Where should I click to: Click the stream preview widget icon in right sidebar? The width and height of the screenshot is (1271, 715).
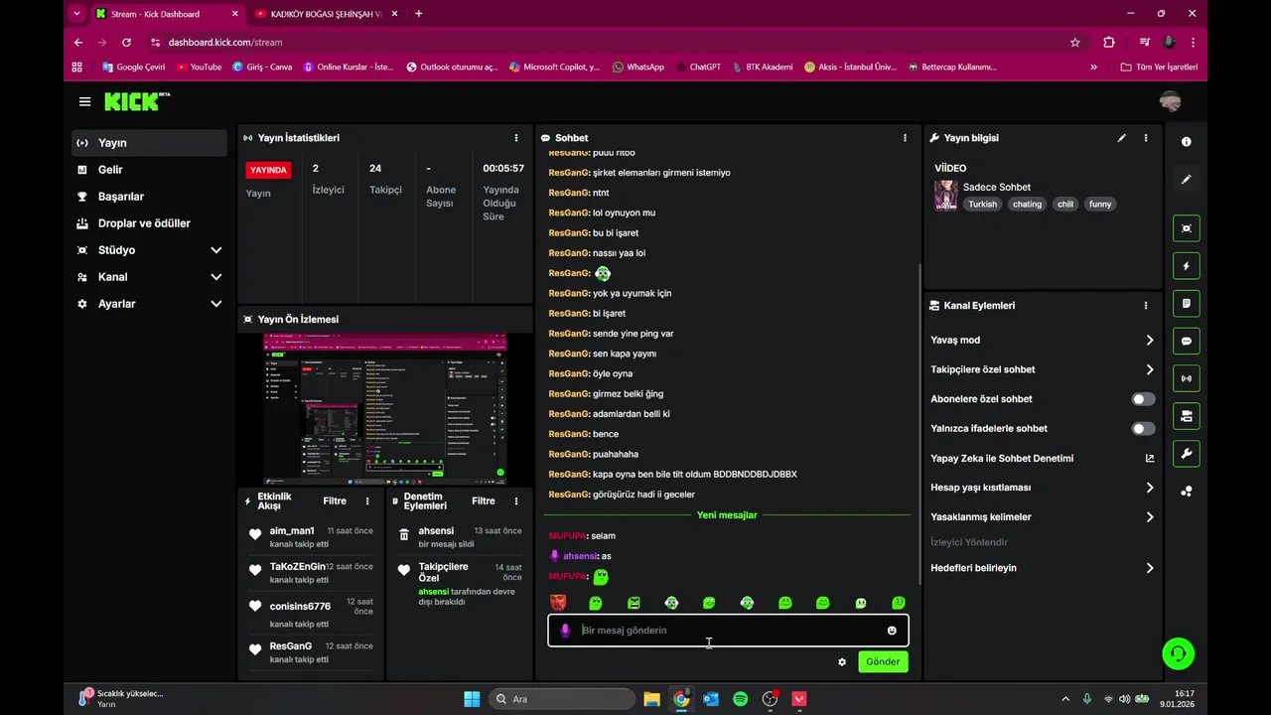point(1186,228)
